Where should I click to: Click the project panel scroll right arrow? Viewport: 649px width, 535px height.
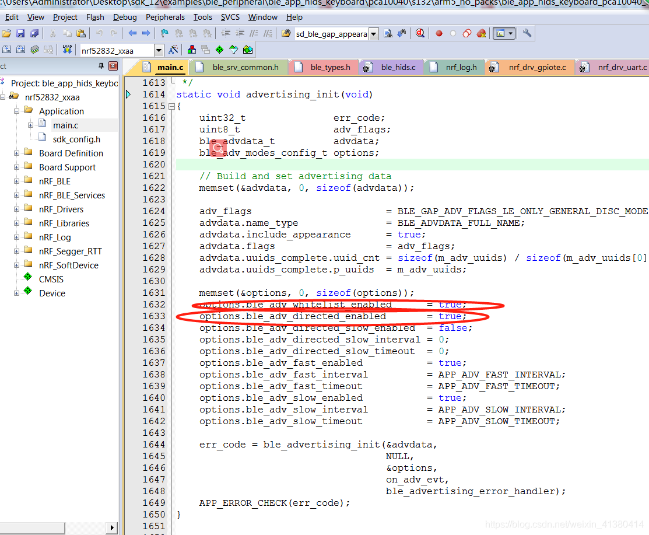112,527
